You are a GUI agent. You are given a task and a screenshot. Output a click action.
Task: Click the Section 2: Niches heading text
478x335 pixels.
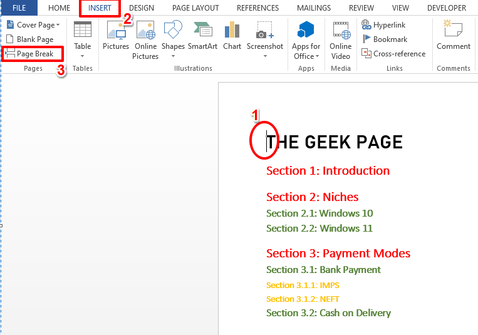(x=312, y=197)
